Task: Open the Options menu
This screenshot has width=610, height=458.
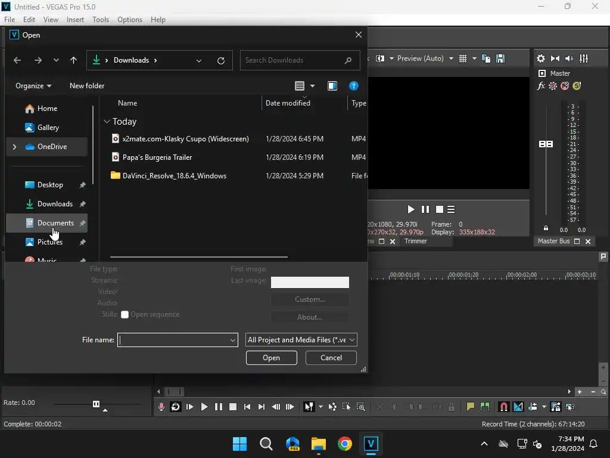Action: [130, 20]
